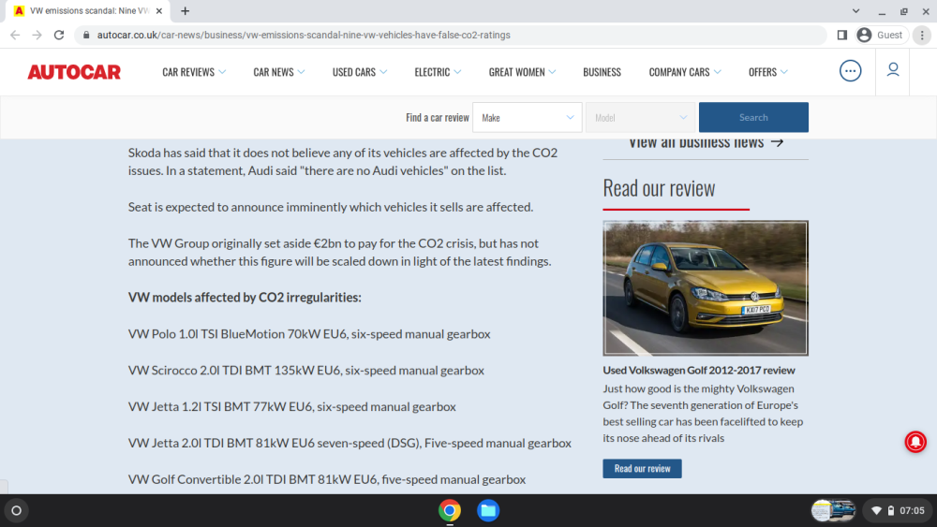Open the user account profile icon

pyautogui.click(x=893, y=70)
